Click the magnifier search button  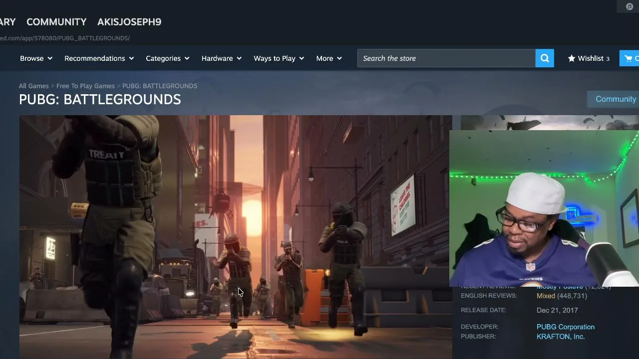coord(545,58)
